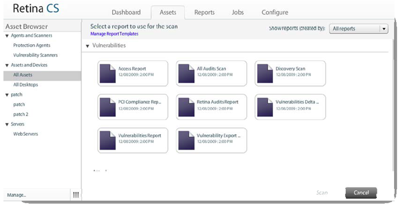400x211 pixels.
Task: Select the Vulnerabilities Report document icon
Action: 107,140
